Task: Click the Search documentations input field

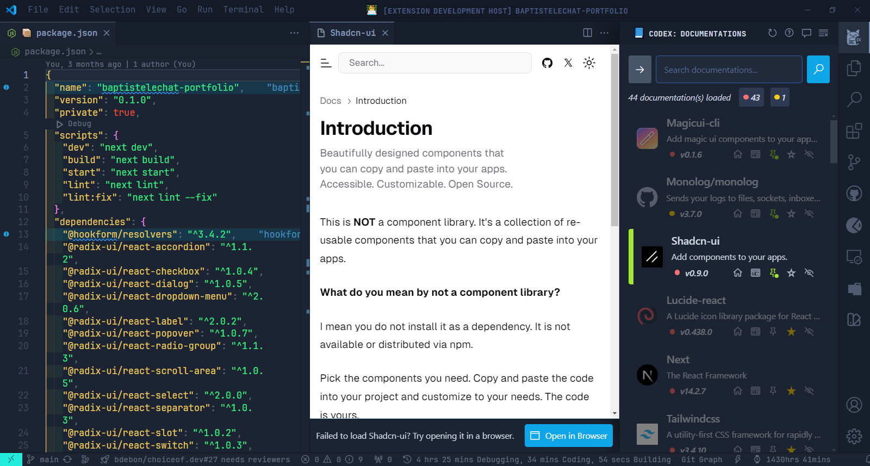Action: 729,70
